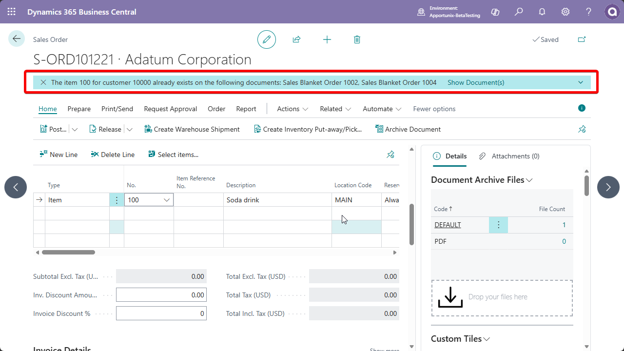Viewport: 624px width, 351px height.
Task: Dismiss the notification with X icon
Action: pos(43,82)
